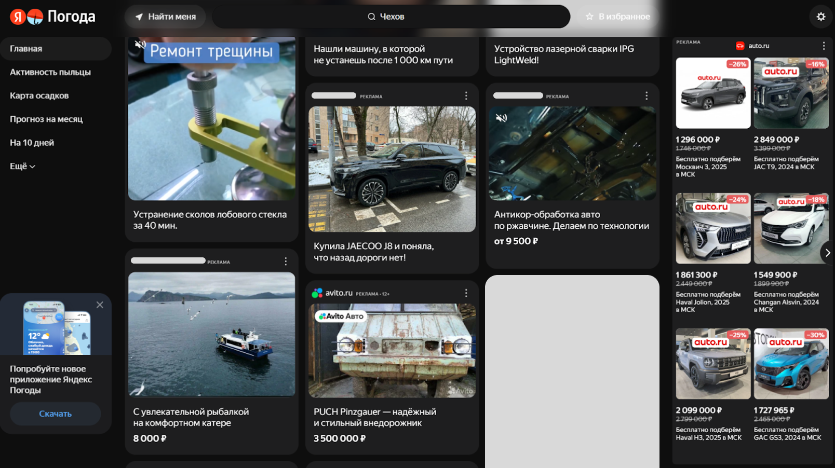Image resolution: width=835 pixels, height=468 pixels.
Task: Click the 3 500 000 ₽ Pinzgauer price
Action: coord(340,438)
